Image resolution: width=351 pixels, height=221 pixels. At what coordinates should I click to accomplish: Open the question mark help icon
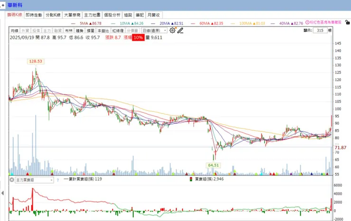click(58, 180)
